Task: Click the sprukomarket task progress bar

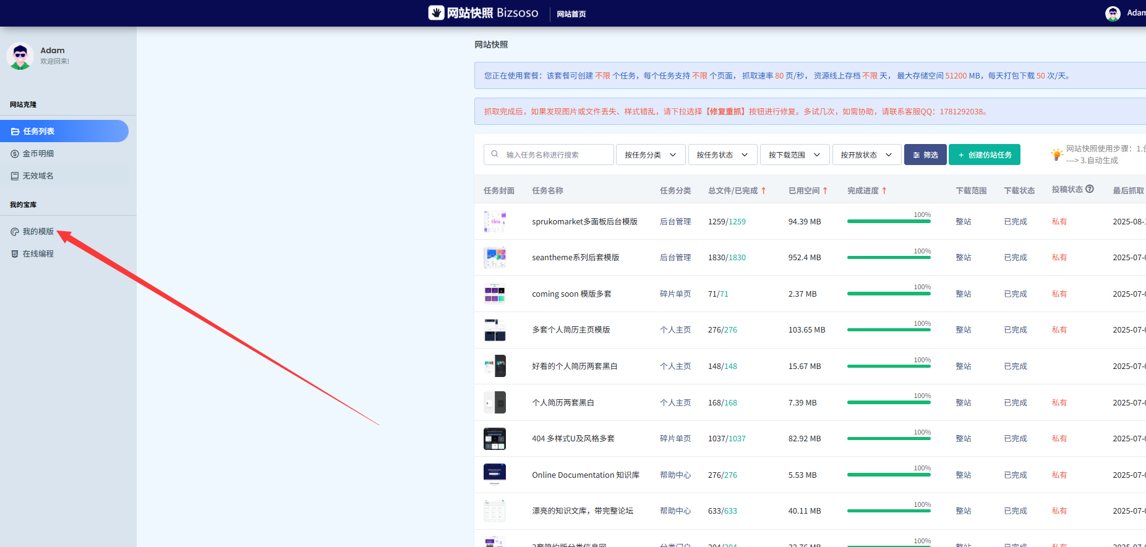Action: 889,221
